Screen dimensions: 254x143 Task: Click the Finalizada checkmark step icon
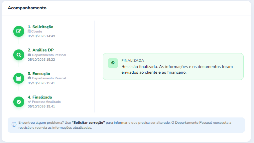click(19, 102)
